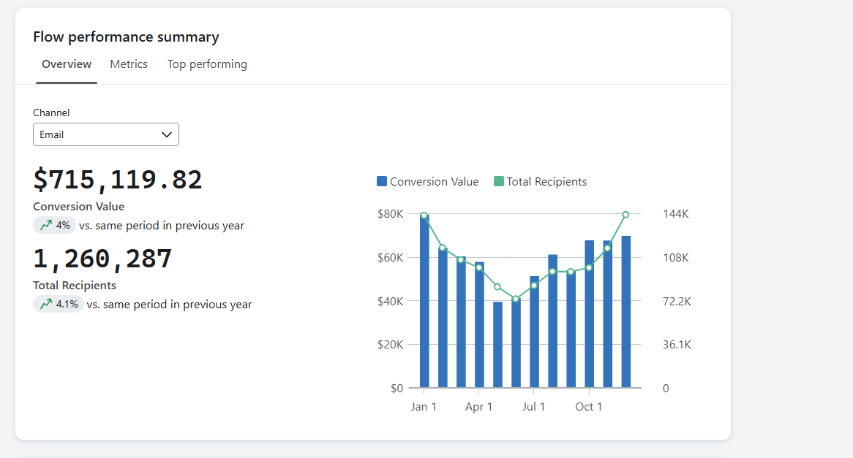Click the December data point at chart's end

(x=625, y=215)
